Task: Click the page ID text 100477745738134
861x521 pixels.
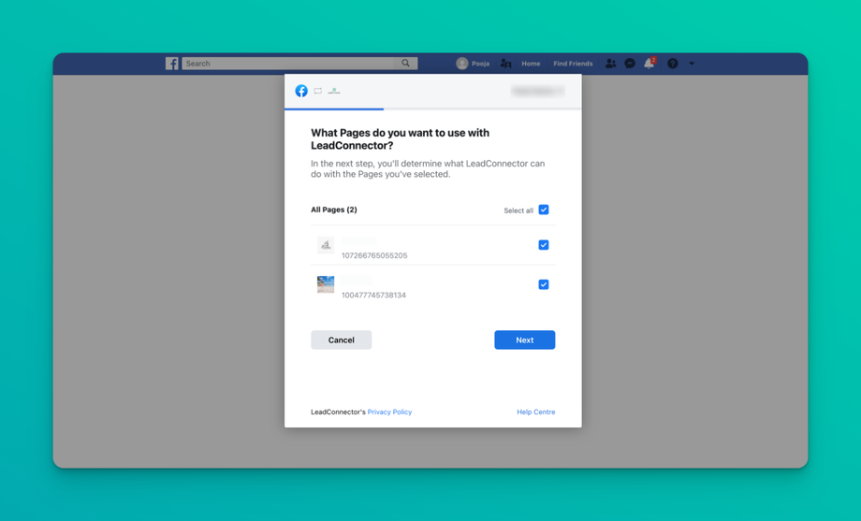Action: [x=374, y=295]
